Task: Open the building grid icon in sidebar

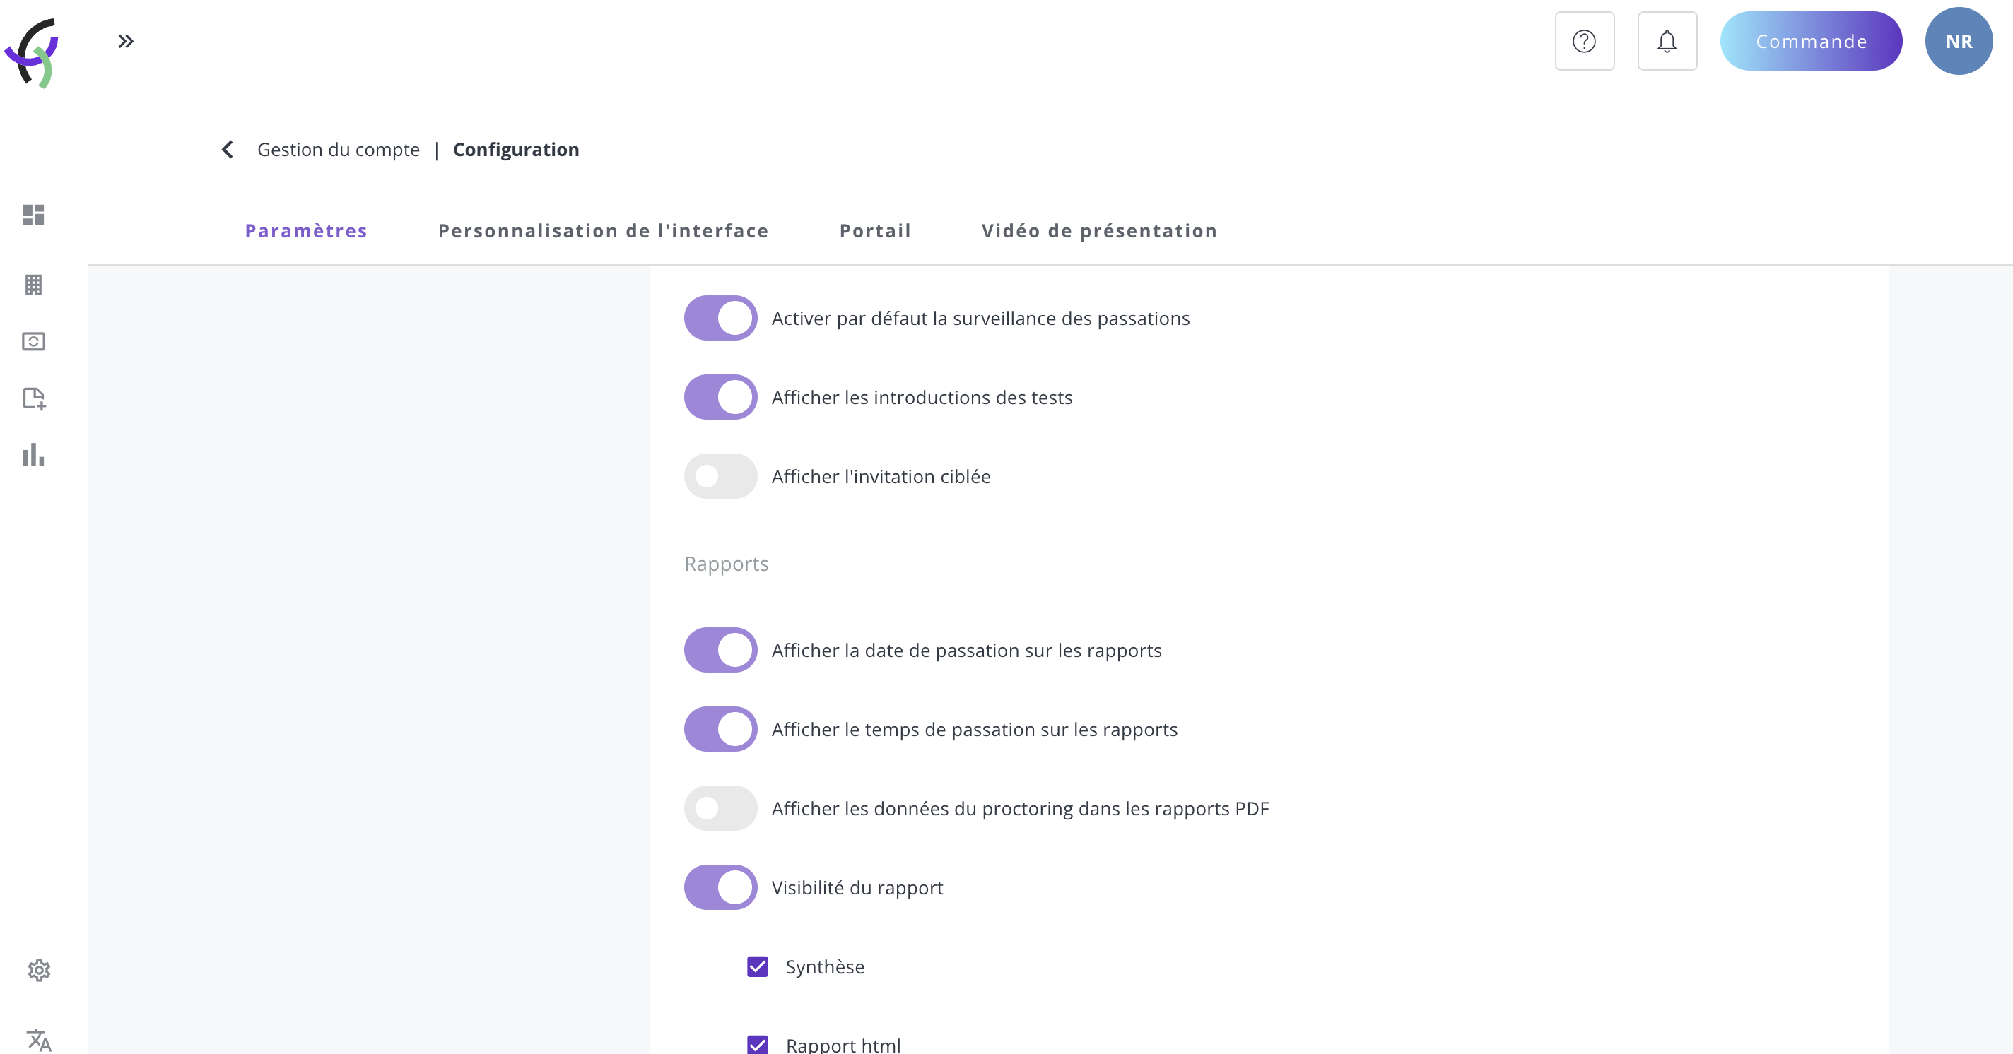Action: point(34,285)
